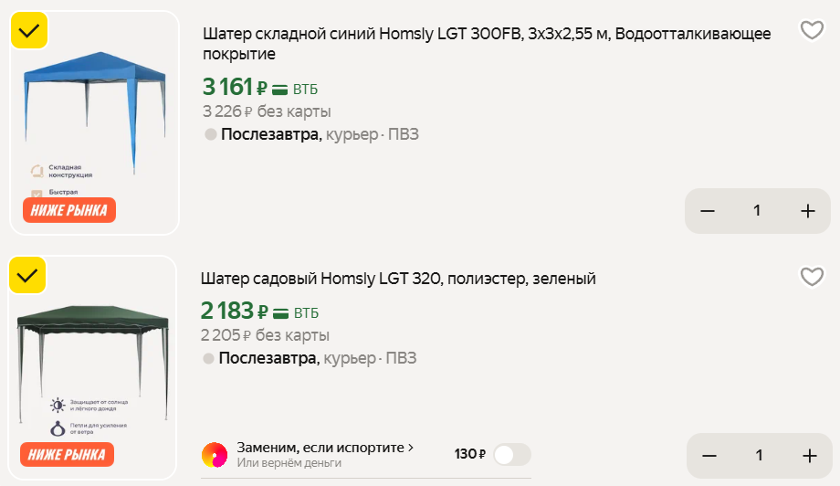Viewport: 840px width, 486px height.
Task: Click the colorful replacement guarantee icon
Action: tap(215, 455)
